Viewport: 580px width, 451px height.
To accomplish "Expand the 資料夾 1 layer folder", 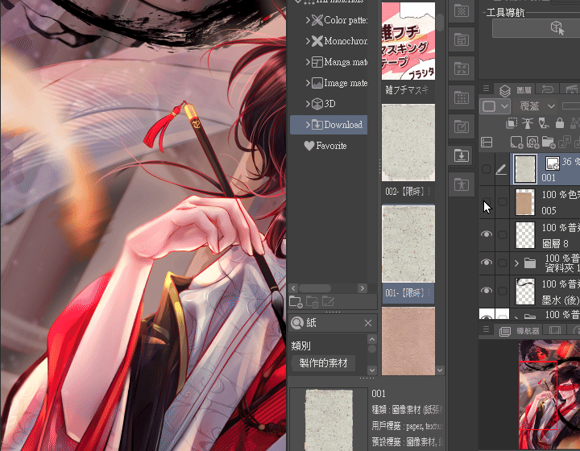I will [x=516, y=263].
